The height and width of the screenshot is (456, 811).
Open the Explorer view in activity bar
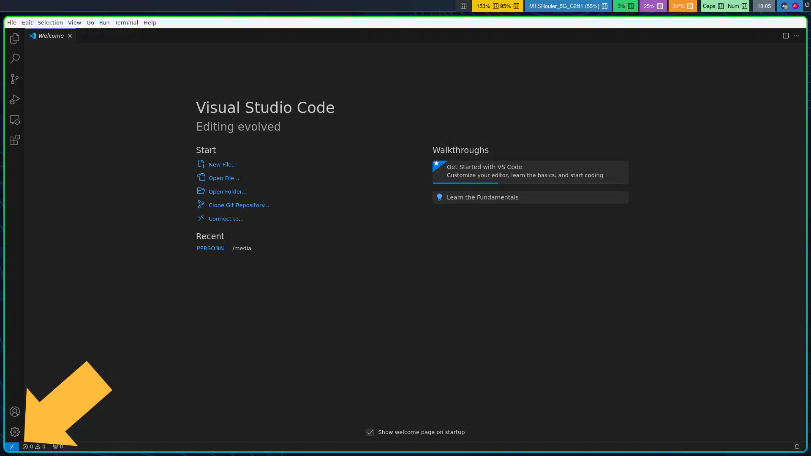point(15,38)
